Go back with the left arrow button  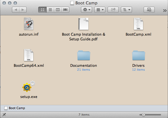point(16,10)
